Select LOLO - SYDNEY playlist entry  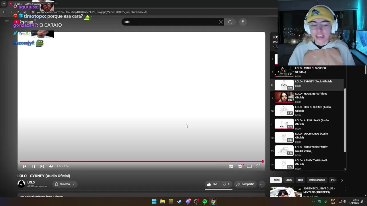[307, 85]
